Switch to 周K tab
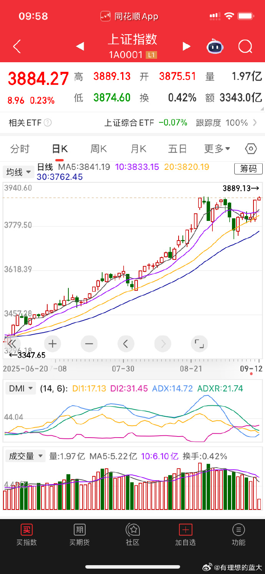 99,149
